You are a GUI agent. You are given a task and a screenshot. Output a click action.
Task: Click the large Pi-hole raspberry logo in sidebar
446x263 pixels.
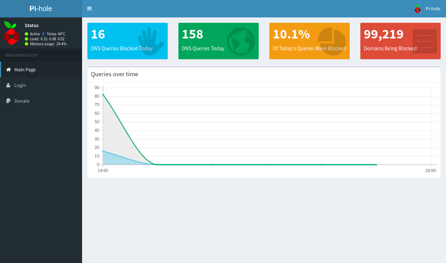click(11, 33)
